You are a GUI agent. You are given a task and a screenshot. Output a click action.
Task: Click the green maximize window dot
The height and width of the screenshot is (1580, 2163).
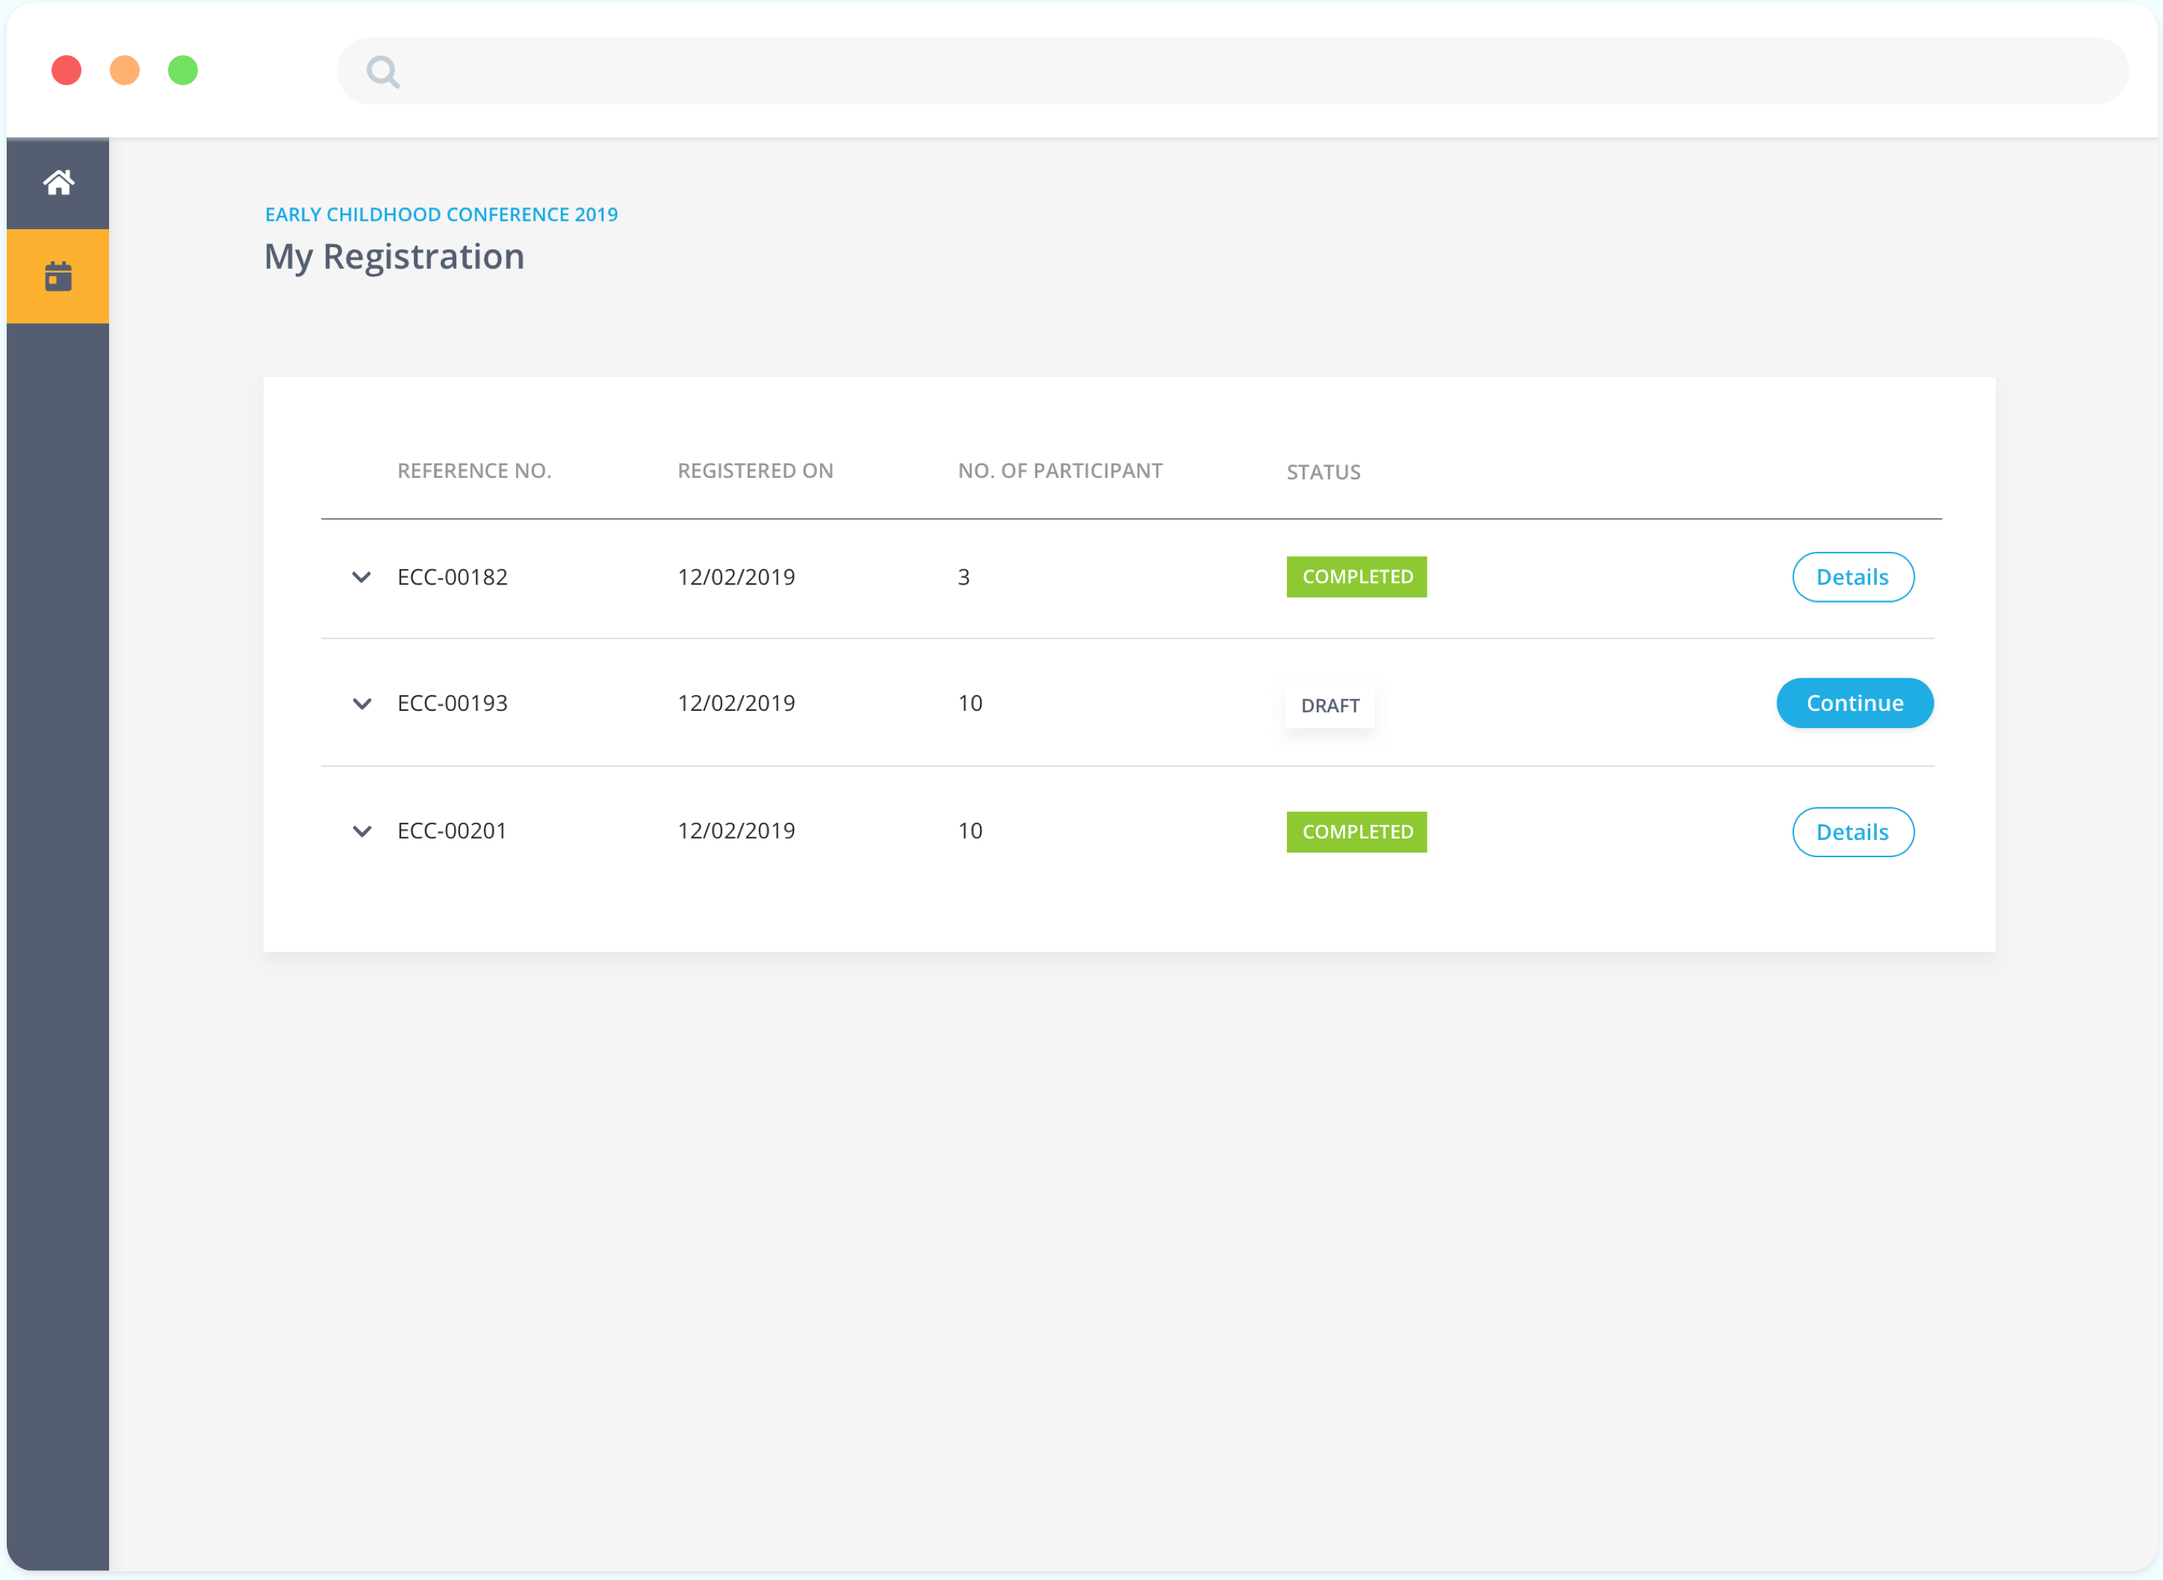(183, 71)
